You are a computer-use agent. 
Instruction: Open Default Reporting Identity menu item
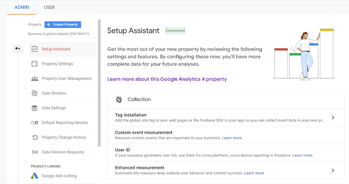pyautogui.click(x=63, y=123)
